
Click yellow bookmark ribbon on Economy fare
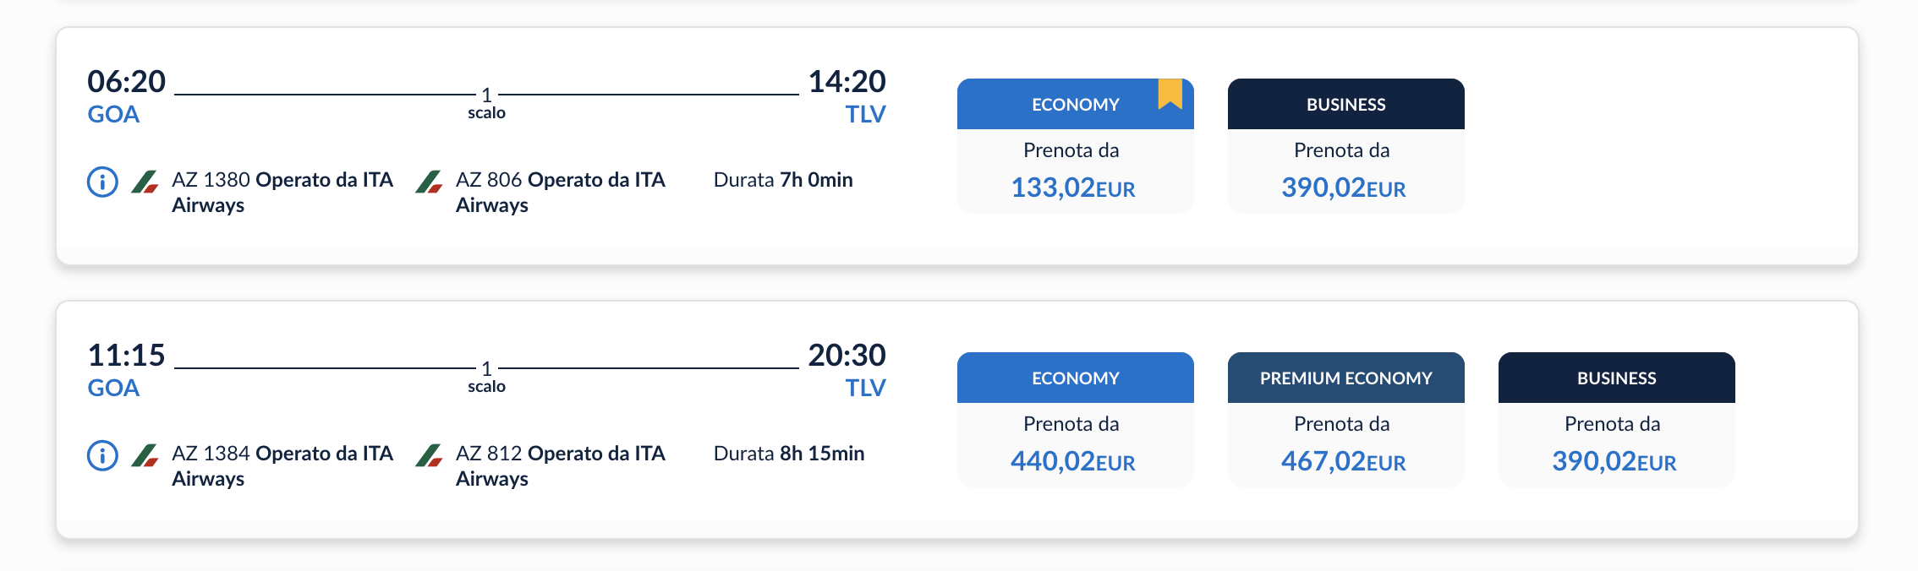[1170, 94]
